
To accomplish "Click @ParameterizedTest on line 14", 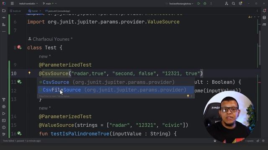I will pos(65,117).
